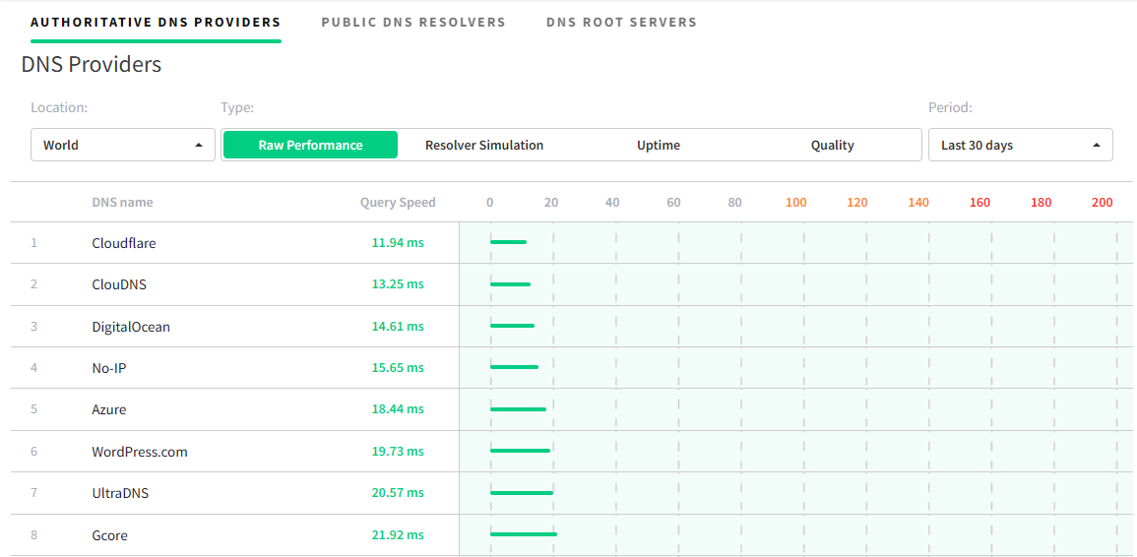This screenshot has height=557, width=1137.
Task: Select the Quality type
Action: 833,145
